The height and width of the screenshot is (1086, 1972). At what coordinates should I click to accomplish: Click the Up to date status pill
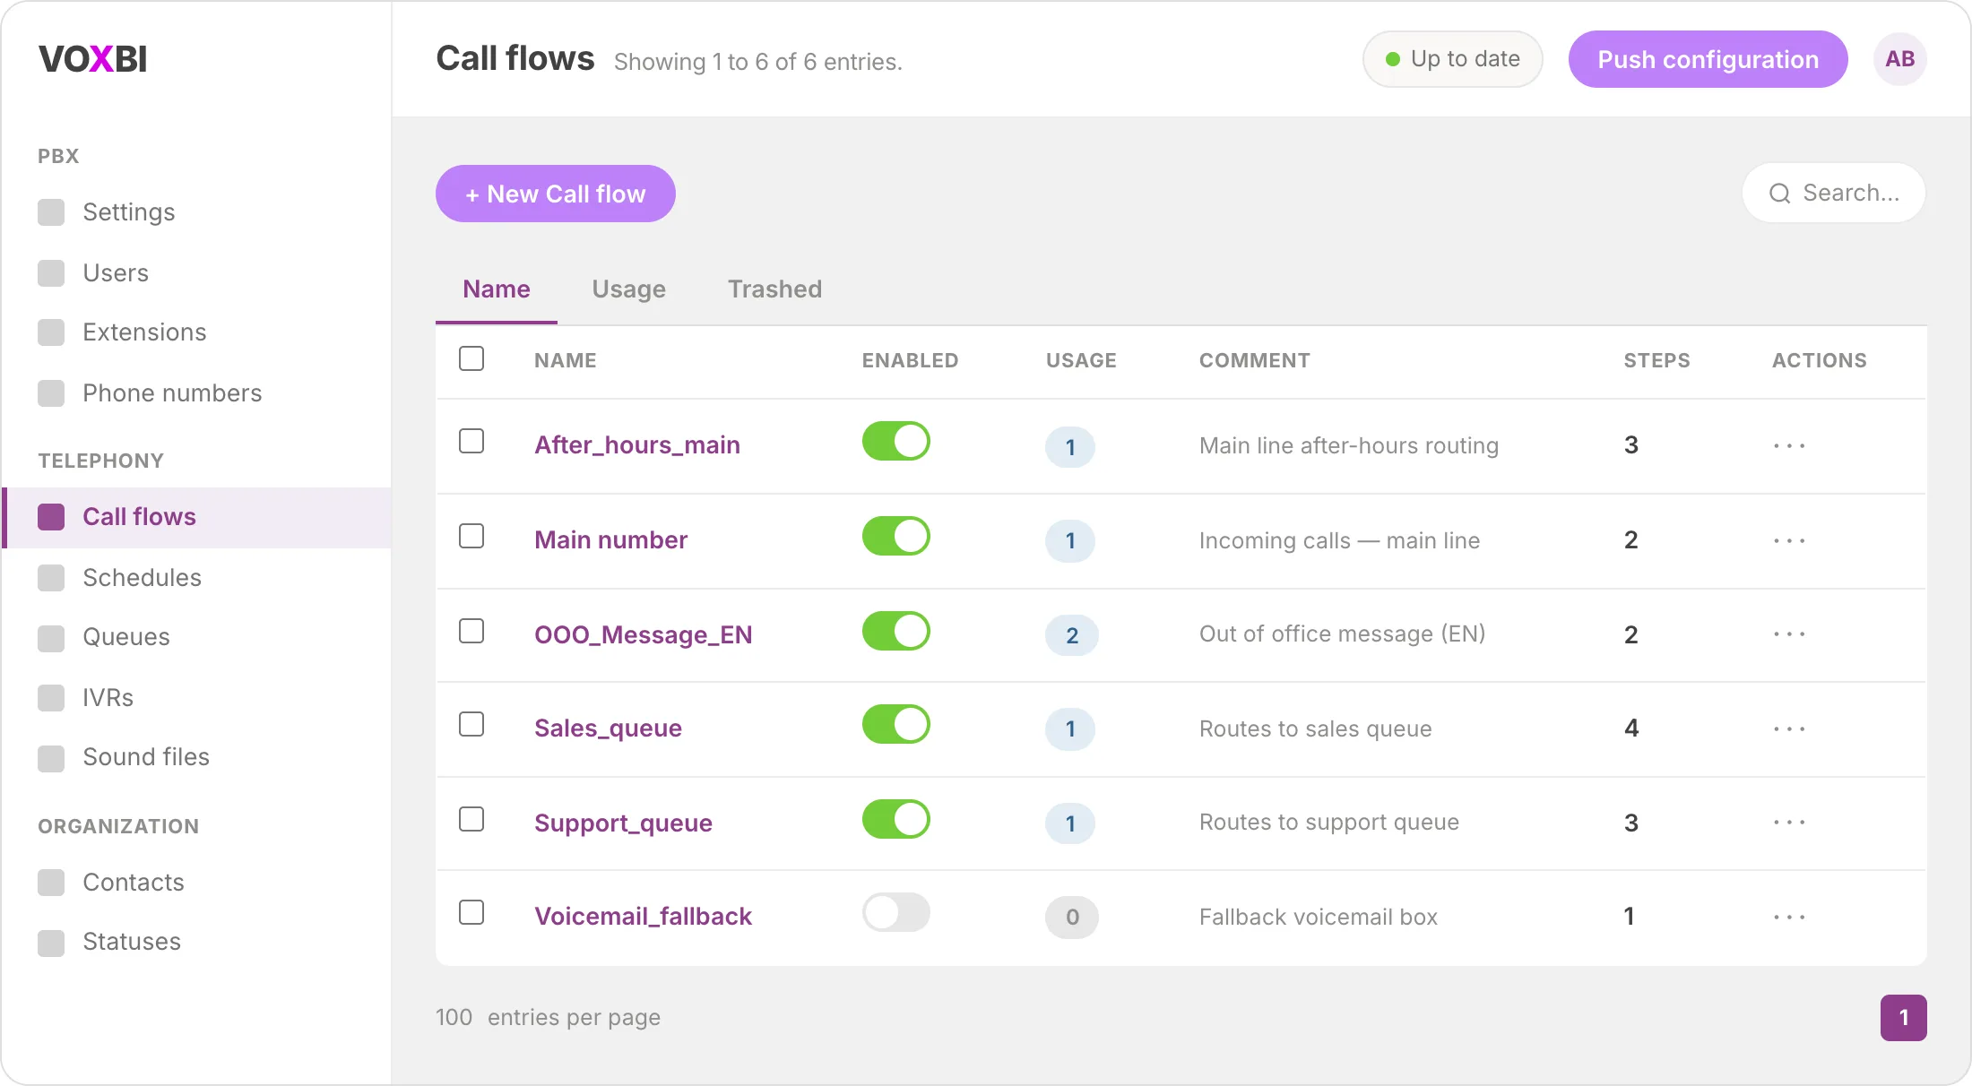pyautogui.click(x=1452, y=59)
